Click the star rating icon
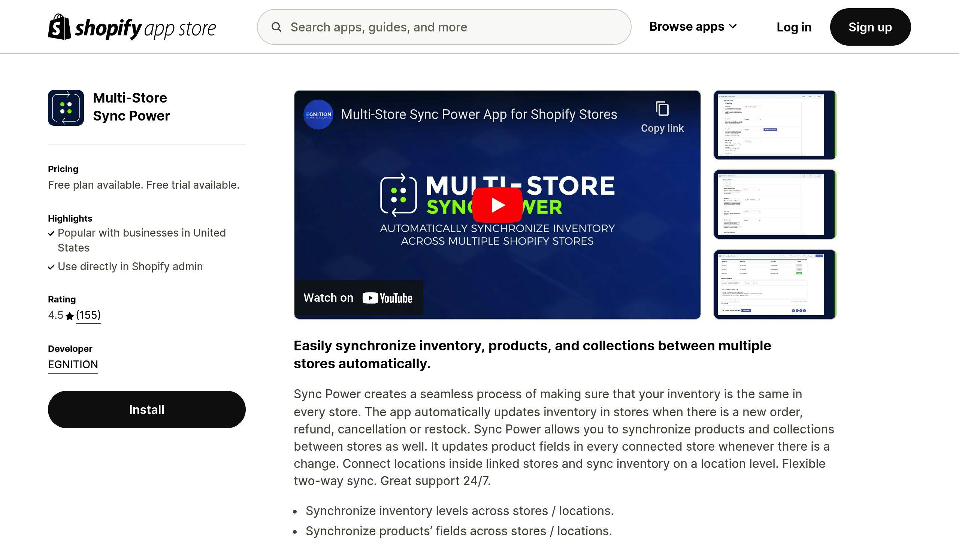Screen dimensions: 959x539 pos(69,315)
